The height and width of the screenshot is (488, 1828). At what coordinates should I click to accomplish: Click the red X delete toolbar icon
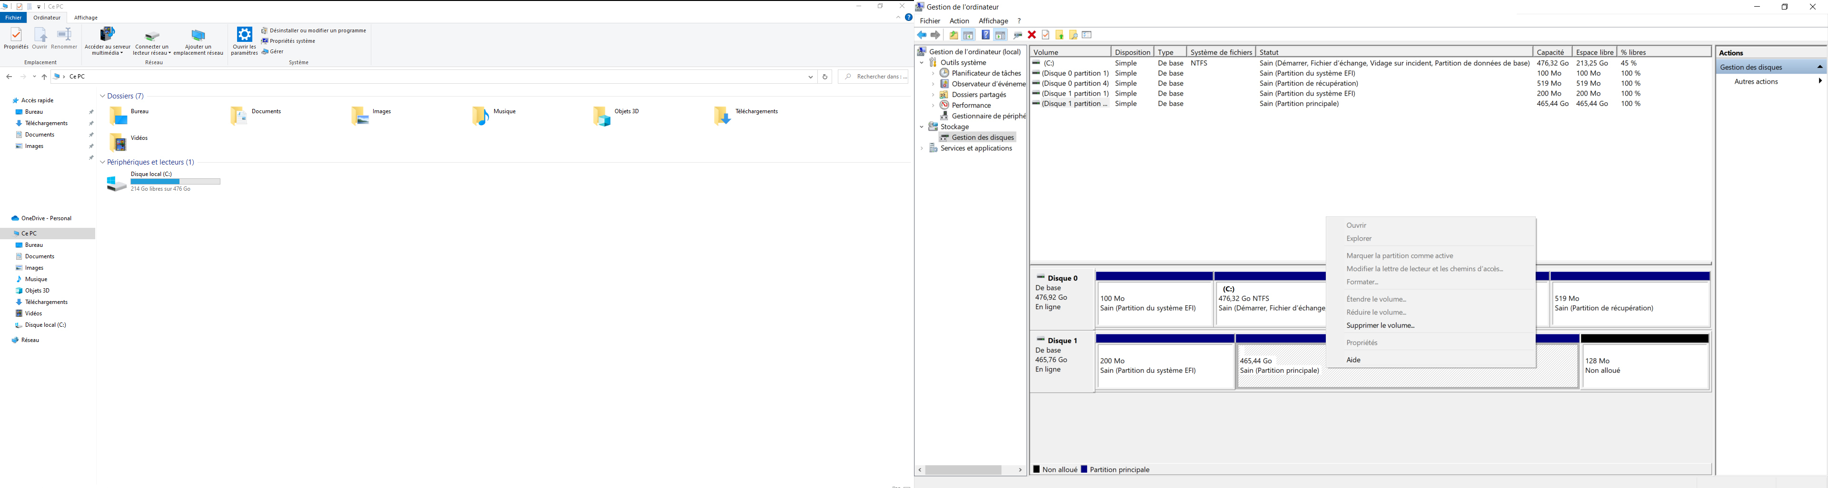pyautogui.click(x=1032, y=36)
